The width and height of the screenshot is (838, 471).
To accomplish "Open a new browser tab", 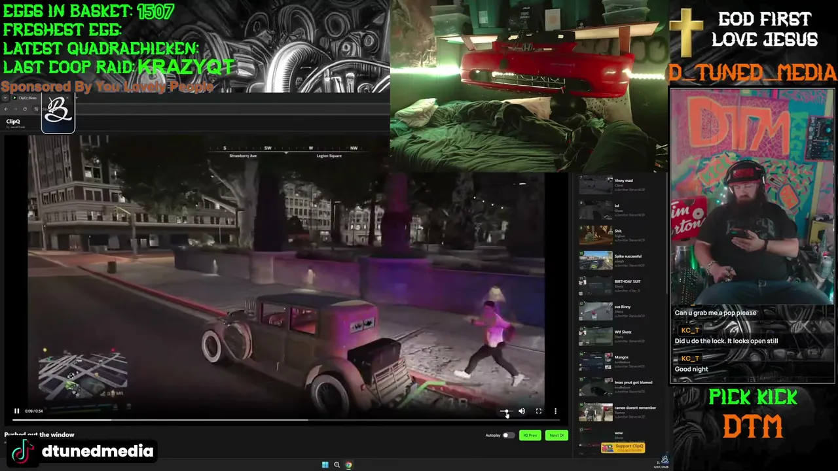I will (x=76, y=98).
